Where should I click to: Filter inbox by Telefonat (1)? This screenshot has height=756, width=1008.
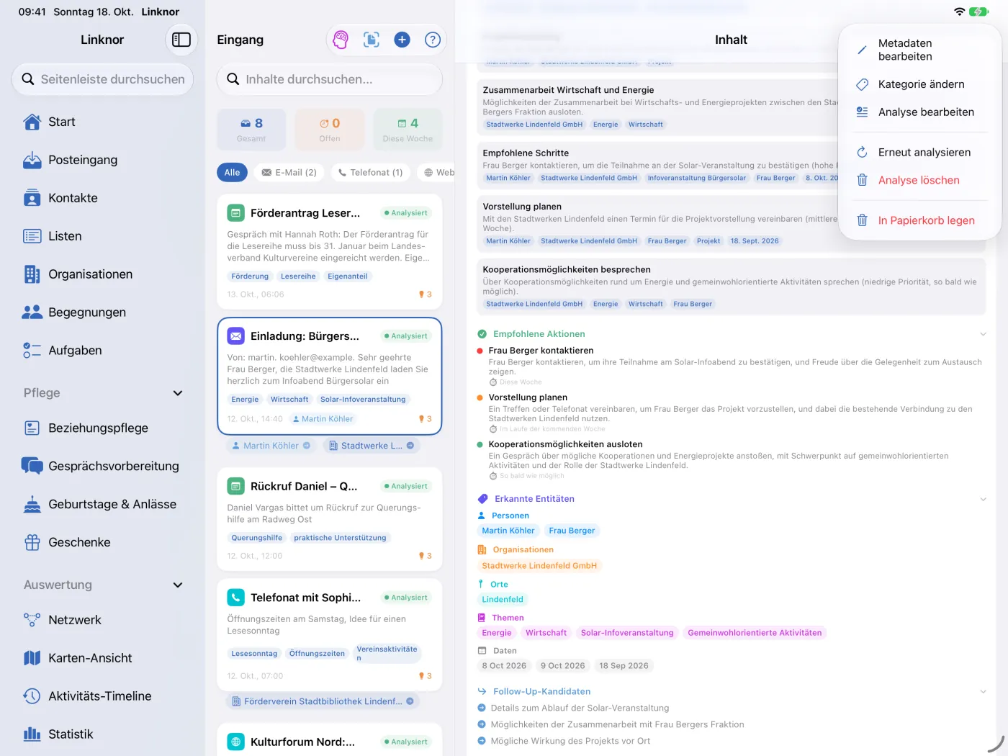[371, 172]
